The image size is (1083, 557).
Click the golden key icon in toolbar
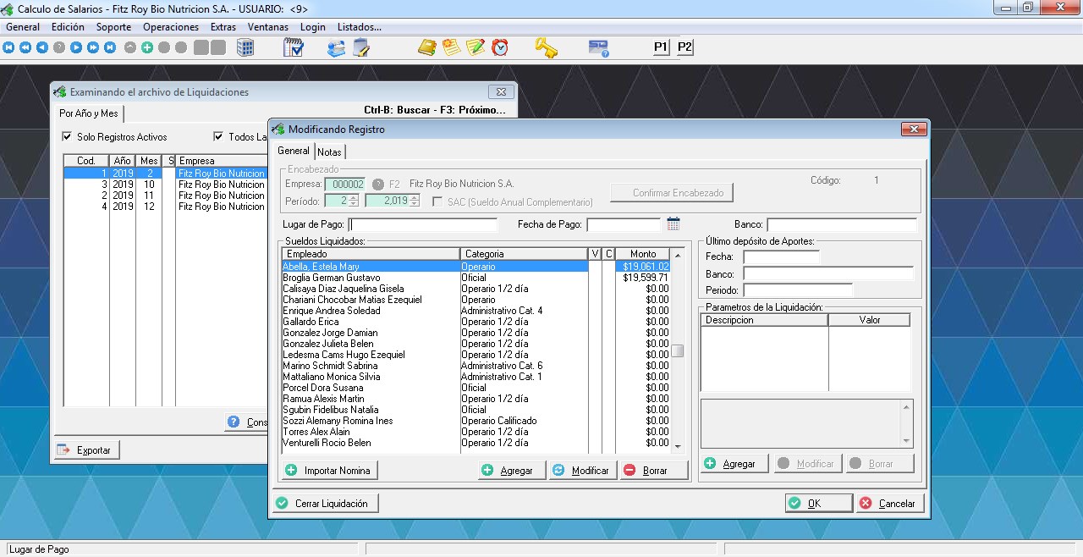pyautogui.click(x=546, y=47)
